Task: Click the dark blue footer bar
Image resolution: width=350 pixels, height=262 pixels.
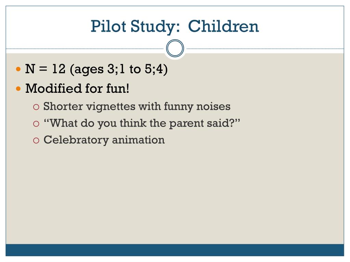Action: click(175, 250)
